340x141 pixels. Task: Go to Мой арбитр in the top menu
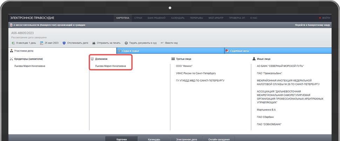coord(216,18)
